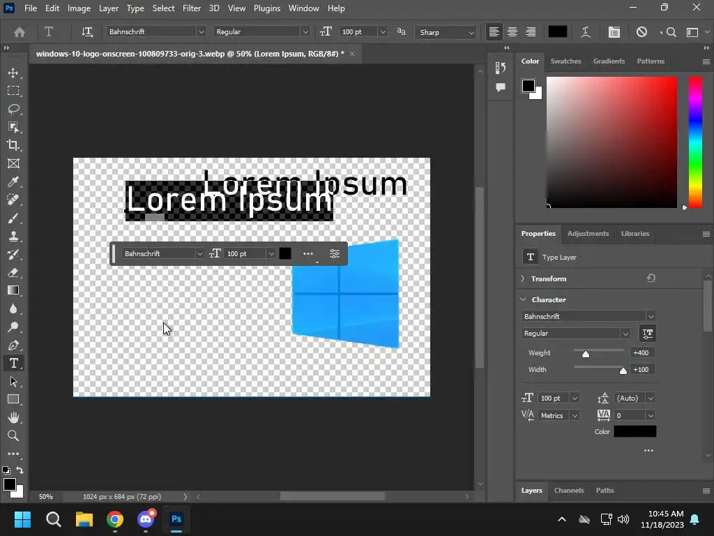Select the Spot Healing Brush tool
The width and height of the screenshot is (714, 536).
[x=13, y=200]
